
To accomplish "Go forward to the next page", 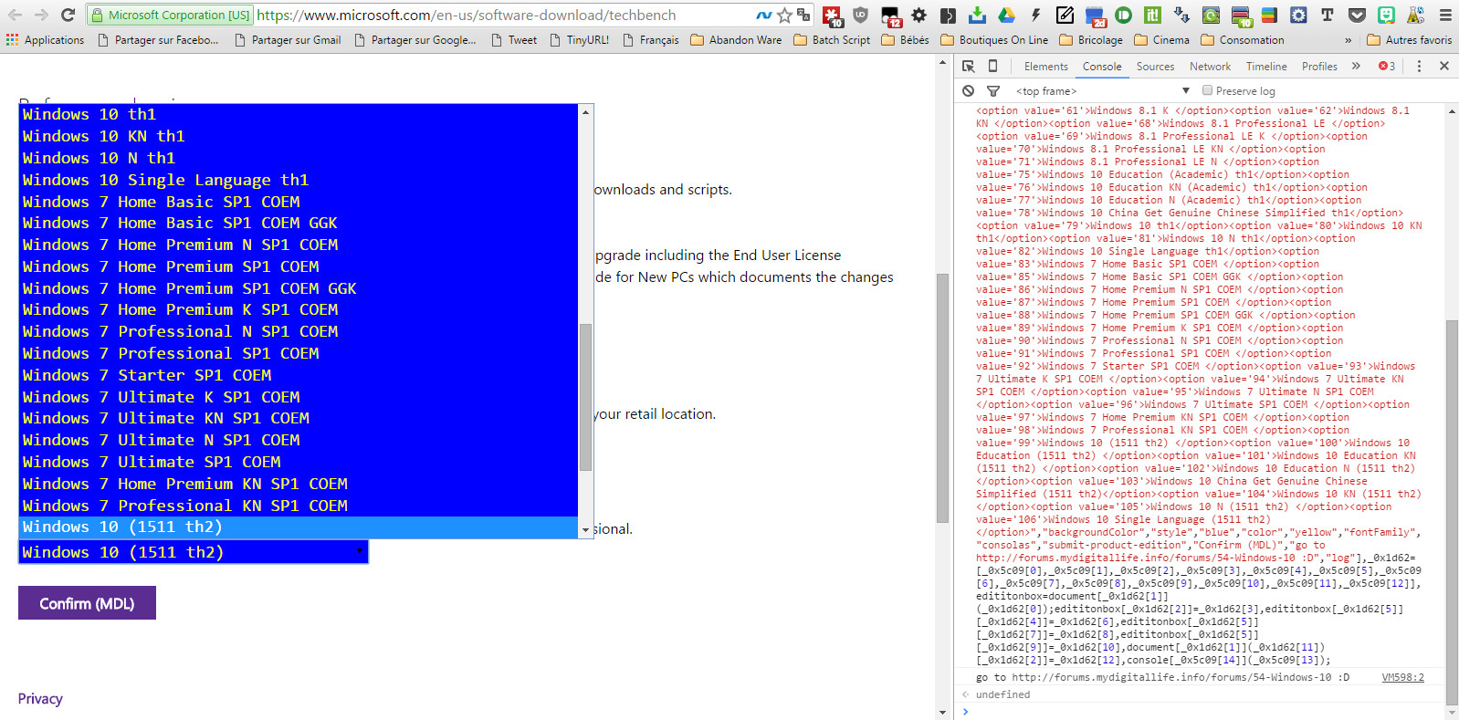I will tap(41, 15).
